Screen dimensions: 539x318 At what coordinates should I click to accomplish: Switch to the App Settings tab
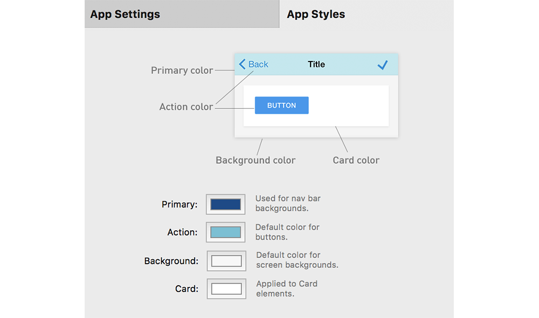coord(125,14)
